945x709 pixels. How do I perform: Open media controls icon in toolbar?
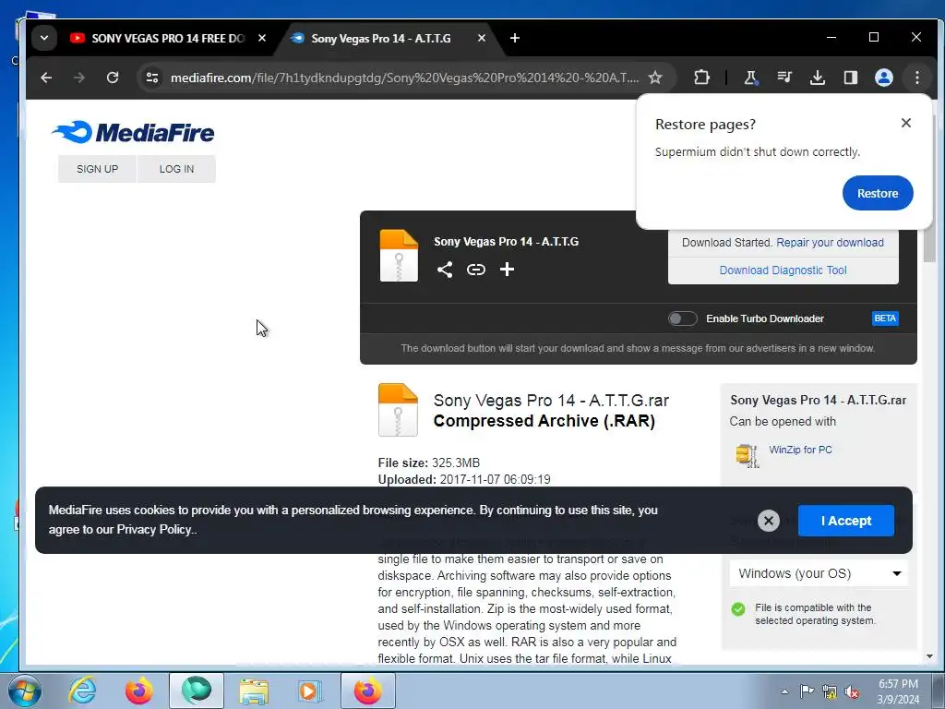tap(784, 78)
